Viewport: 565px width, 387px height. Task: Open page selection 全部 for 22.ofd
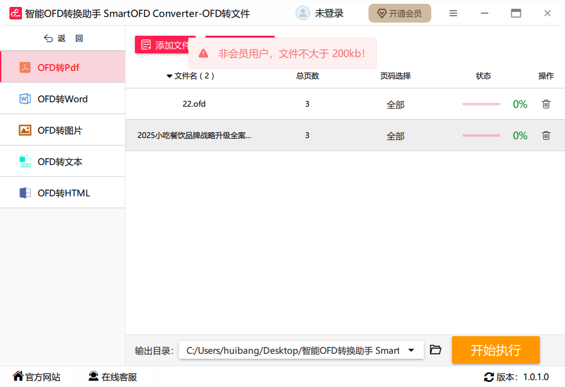point(395,105)
